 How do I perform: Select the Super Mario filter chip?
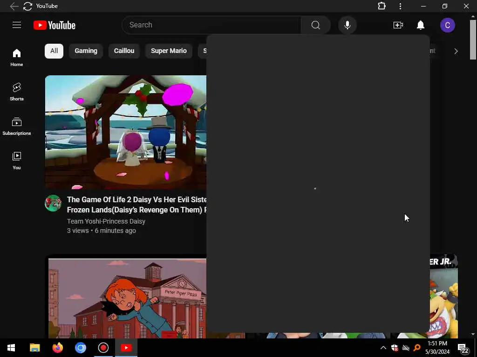pos(169,51)
